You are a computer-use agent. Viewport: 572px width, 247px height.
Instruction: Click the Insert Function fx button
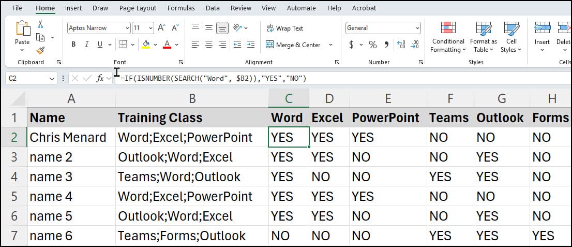pos(100,78)
